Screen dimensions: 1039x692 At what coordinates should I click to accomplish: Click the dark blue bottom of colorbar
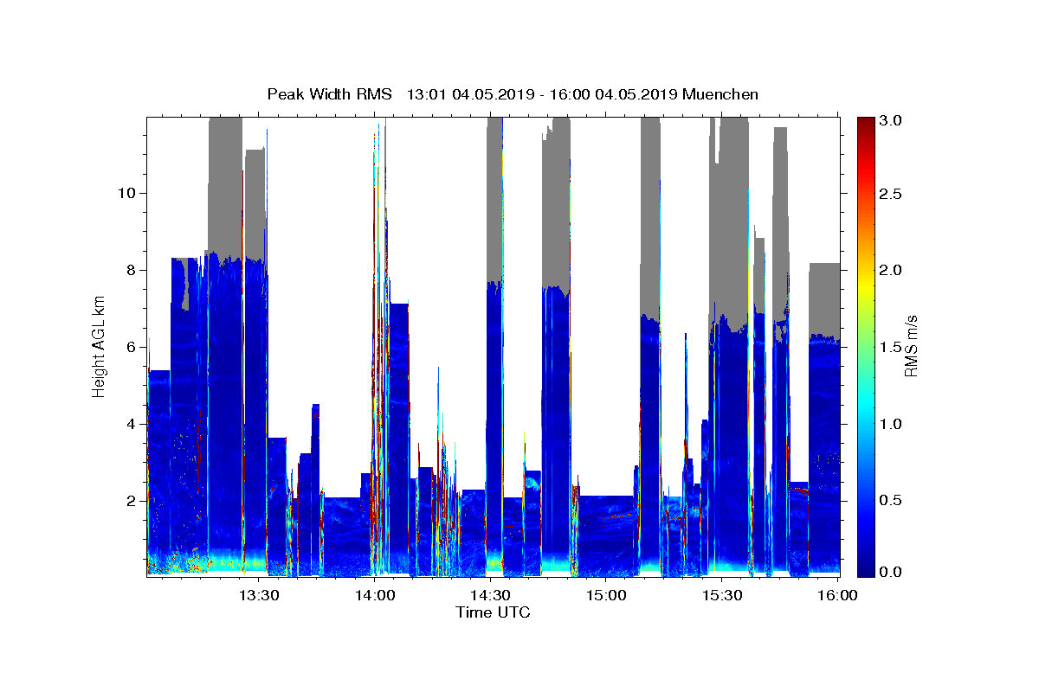click(x=866, y=571)
